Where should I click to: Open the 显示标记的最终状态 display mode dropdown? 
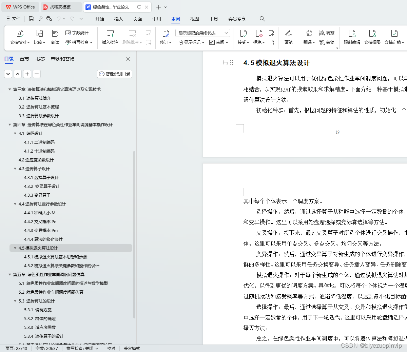pyautogui.click(x=203, y=33)
